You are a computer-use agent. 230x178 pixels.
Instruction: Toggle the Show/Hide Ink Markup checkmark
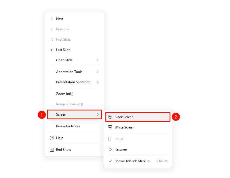[x=110, y=161]
